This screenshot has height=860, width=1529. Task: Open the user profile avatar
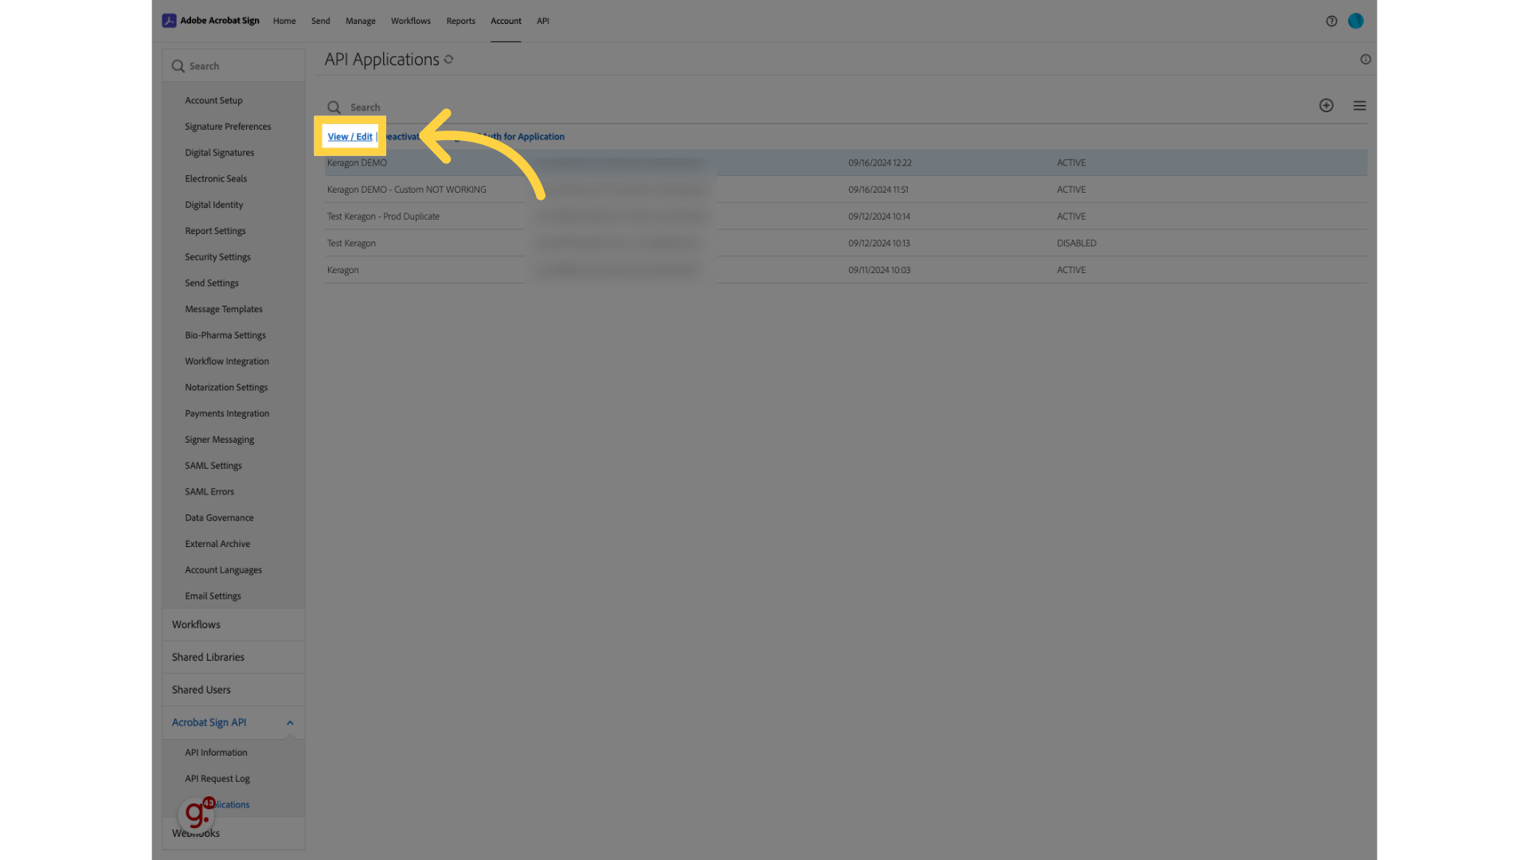1355,21
